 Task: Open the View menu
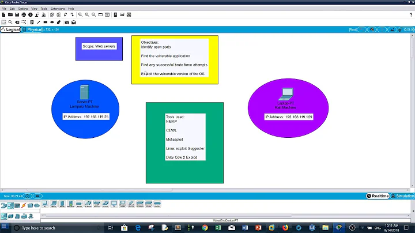tap(34, 9)
